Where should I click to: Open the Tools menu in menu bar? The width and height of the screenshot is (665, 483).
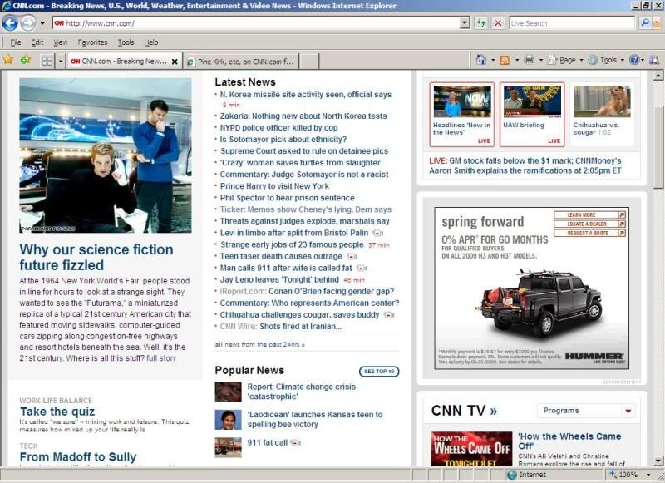[126, 42]
